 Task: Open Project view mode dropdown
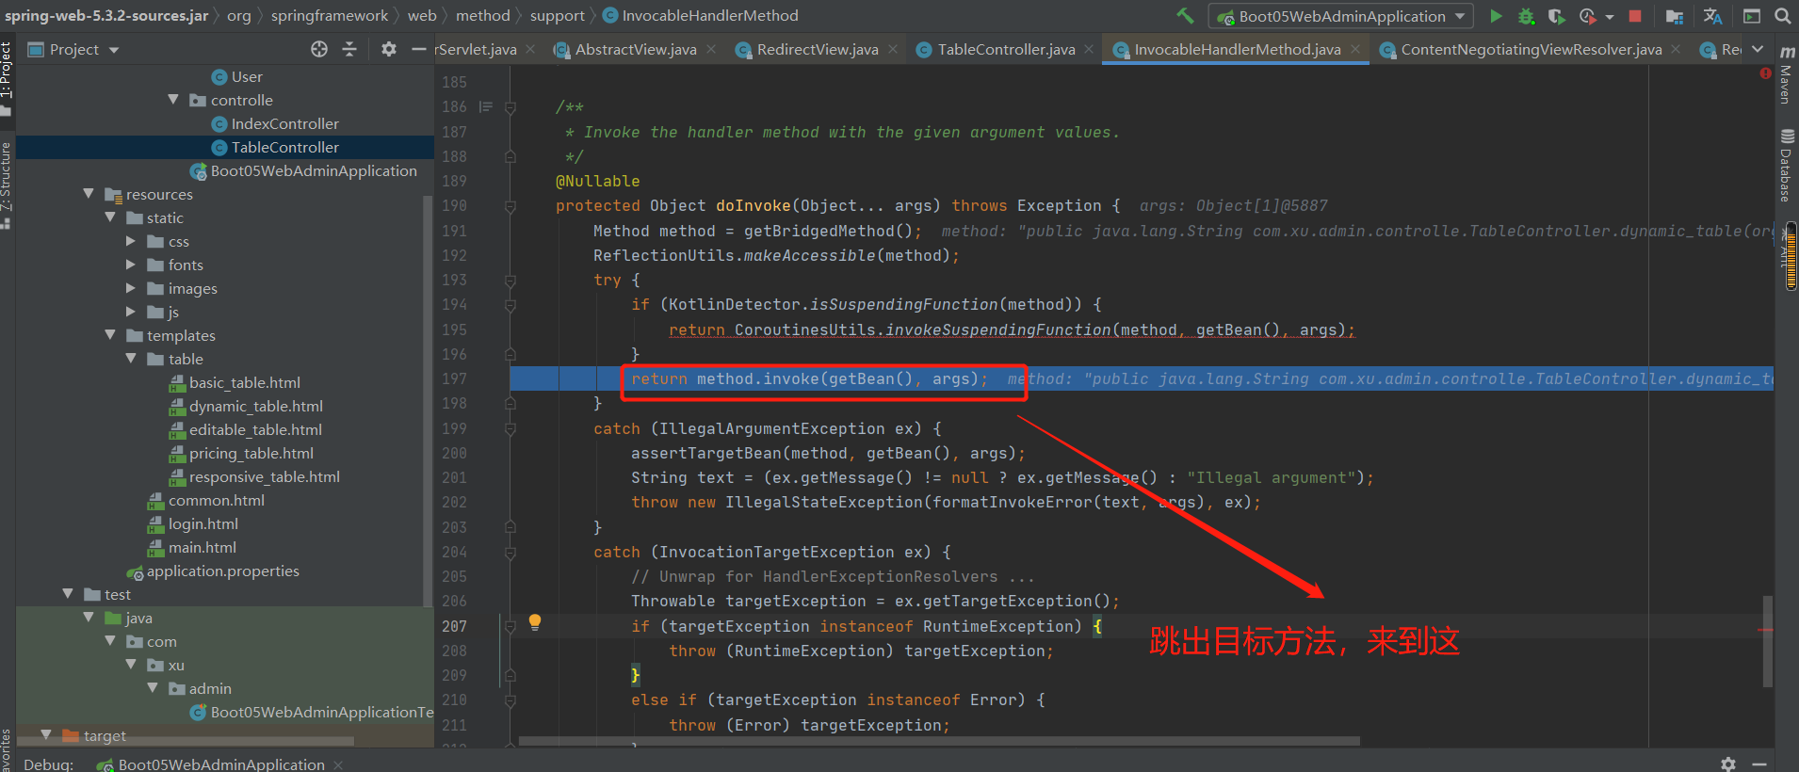click(x=114, y=50)
